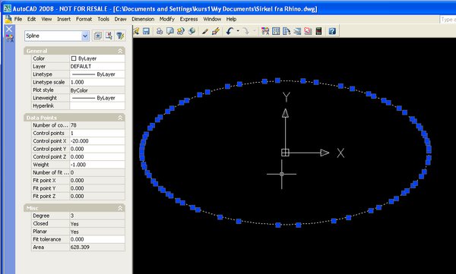Click the empty Hyperlink field
Viewport: 456px width, 274px height.
point(97,106)
